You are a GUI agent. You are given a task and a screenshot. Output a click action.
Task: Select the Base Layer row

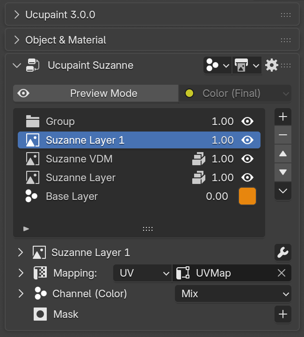click(139, 196)
